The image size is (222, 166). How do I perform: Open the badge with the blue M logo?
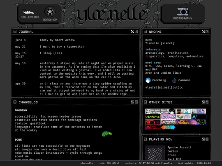click(x=183, y=111)
